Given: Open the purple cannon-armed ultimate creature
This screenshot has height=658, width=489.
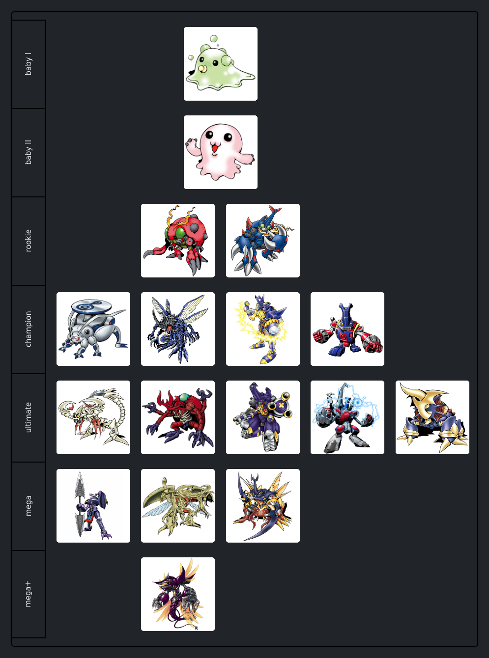Looking at the screenshot, I should click(x=263, y=417).
